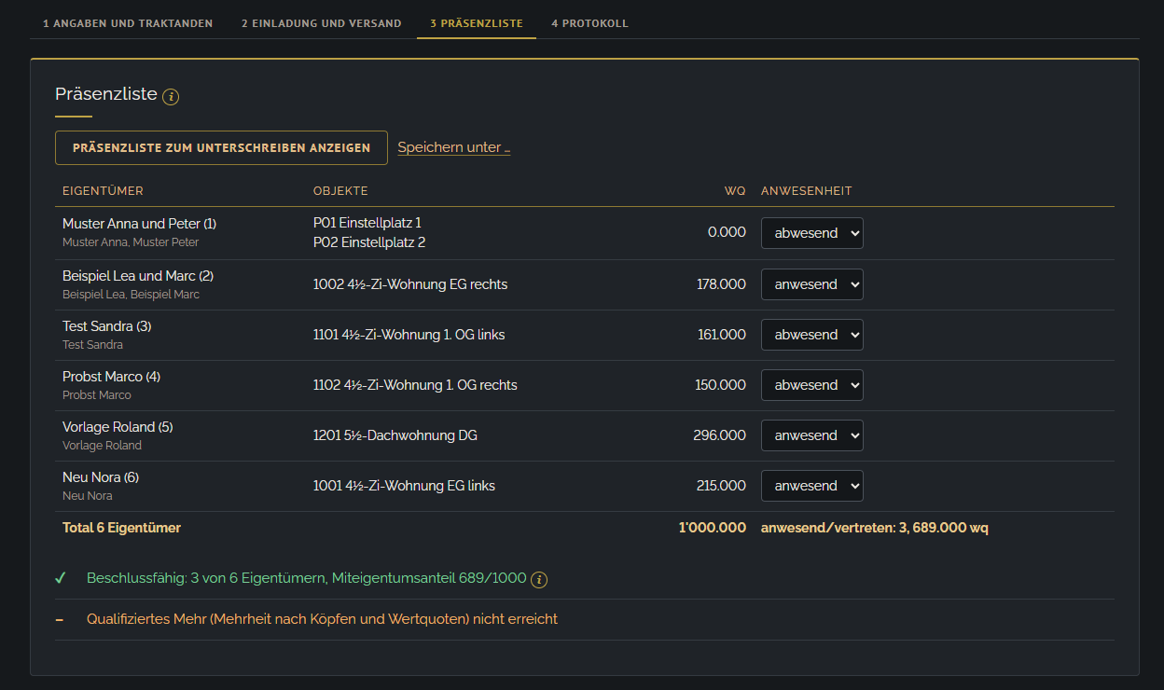
Task: Click the total WQ value 1'000.000
Action: [x=713, y=528]
